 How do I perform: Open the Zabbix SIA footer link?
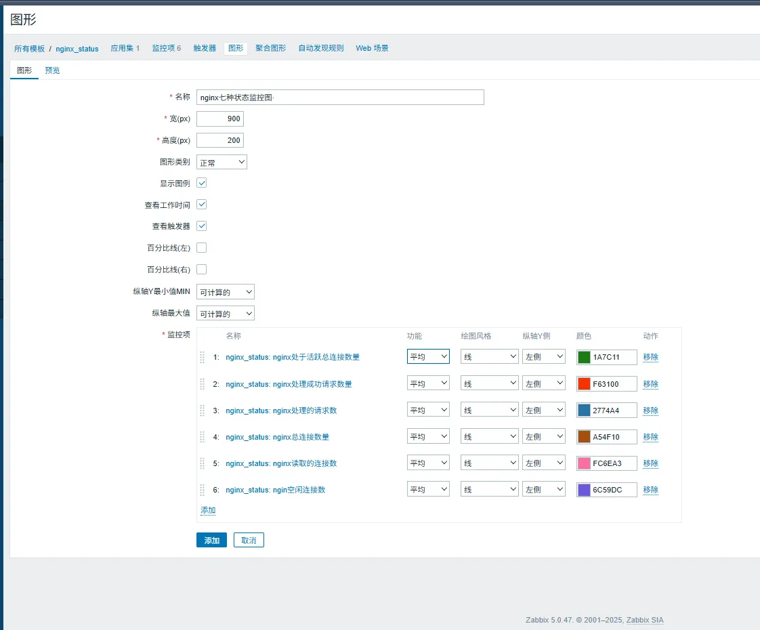[645, 621]
